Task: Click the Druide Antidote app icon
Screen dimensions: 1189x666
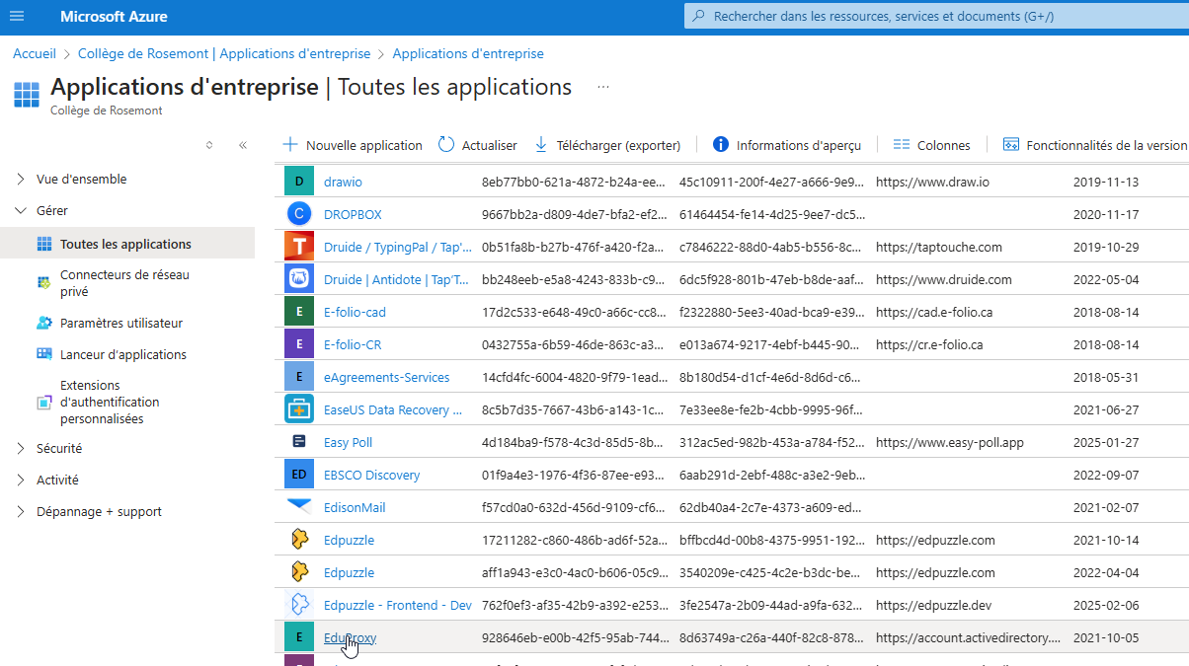Action: point(298,279)
